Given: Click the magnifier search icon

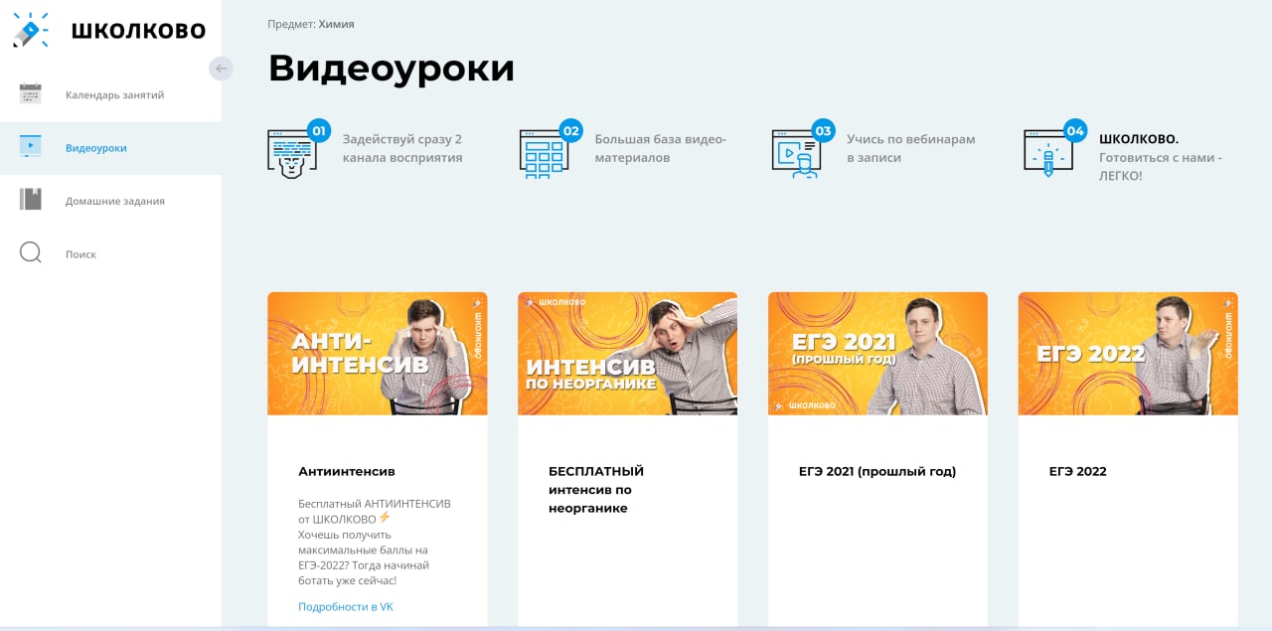Looking at the screenshot, I should (x=31, y=253).
